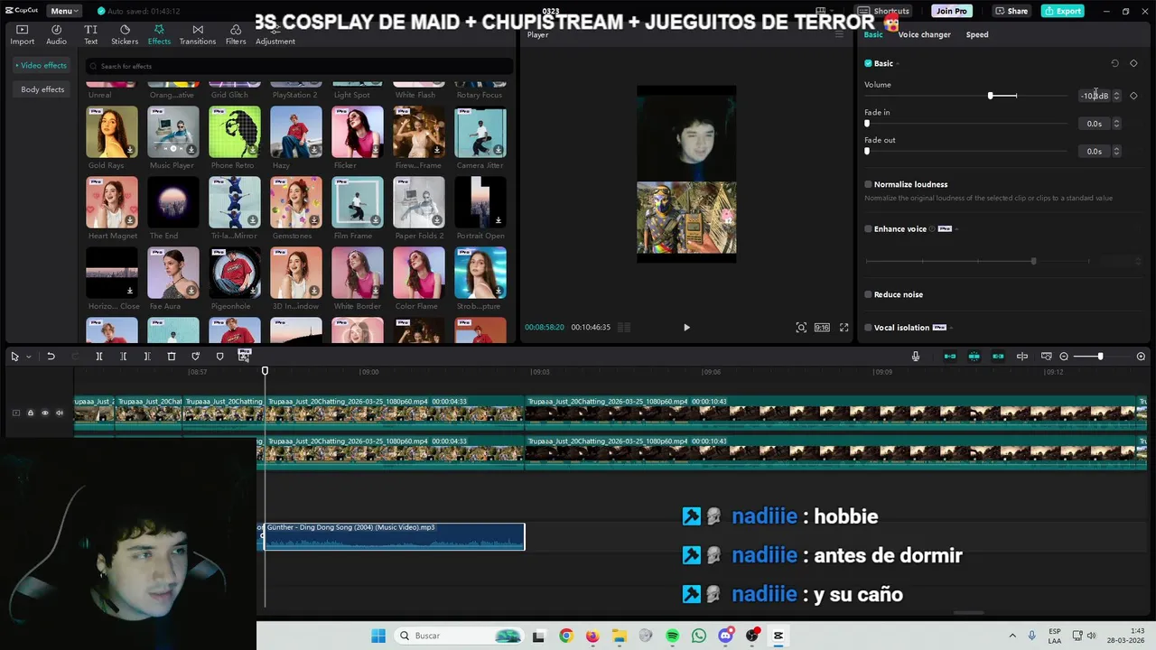The width and height of the screenshot is (1156, 650).
Task: Click the undo arrow in timeline toolbar
Action: 51,357
